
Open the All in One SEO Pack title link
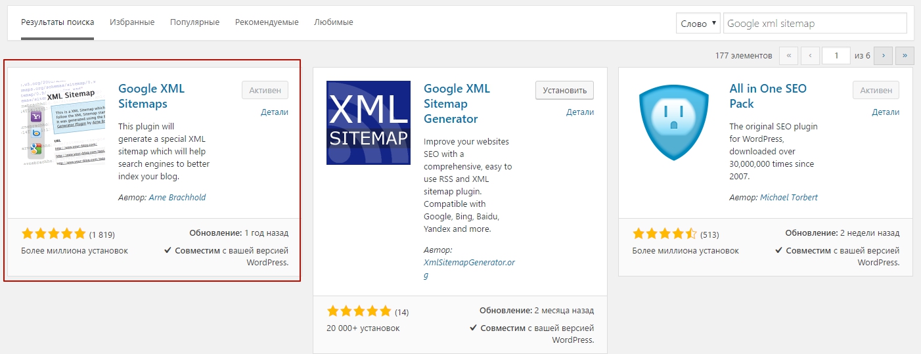point(767,96)
